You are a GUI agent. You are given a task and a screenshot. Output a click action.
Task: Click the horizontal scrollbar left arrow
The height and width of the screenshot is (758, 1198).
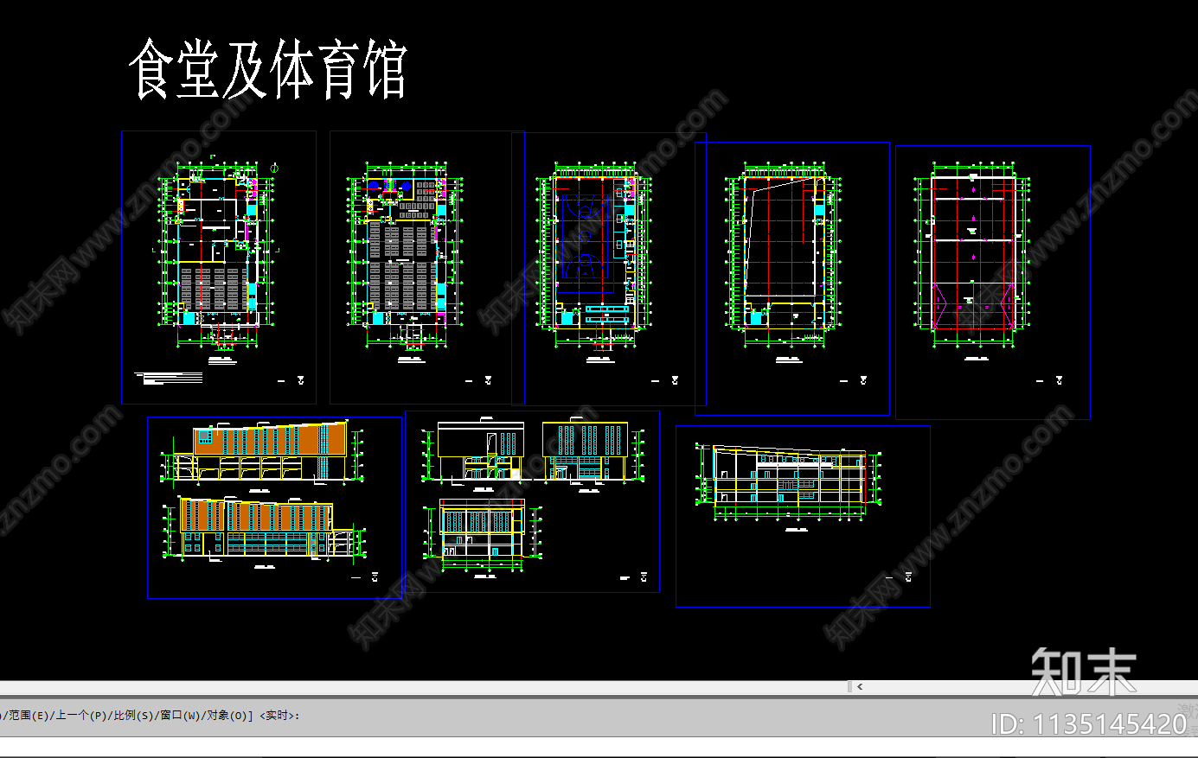point(859,687)
